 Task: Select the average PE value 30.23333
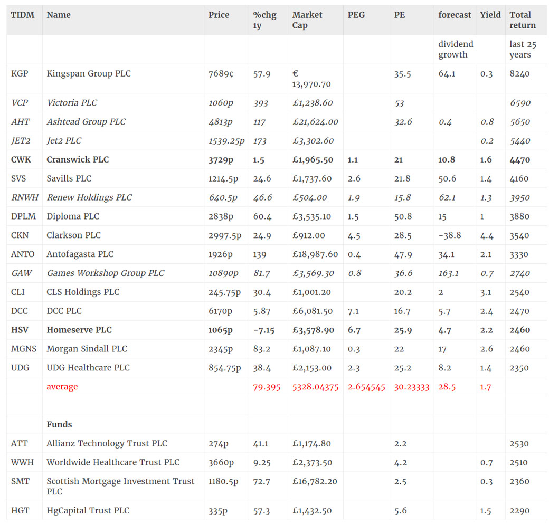(x=411, y=387)
